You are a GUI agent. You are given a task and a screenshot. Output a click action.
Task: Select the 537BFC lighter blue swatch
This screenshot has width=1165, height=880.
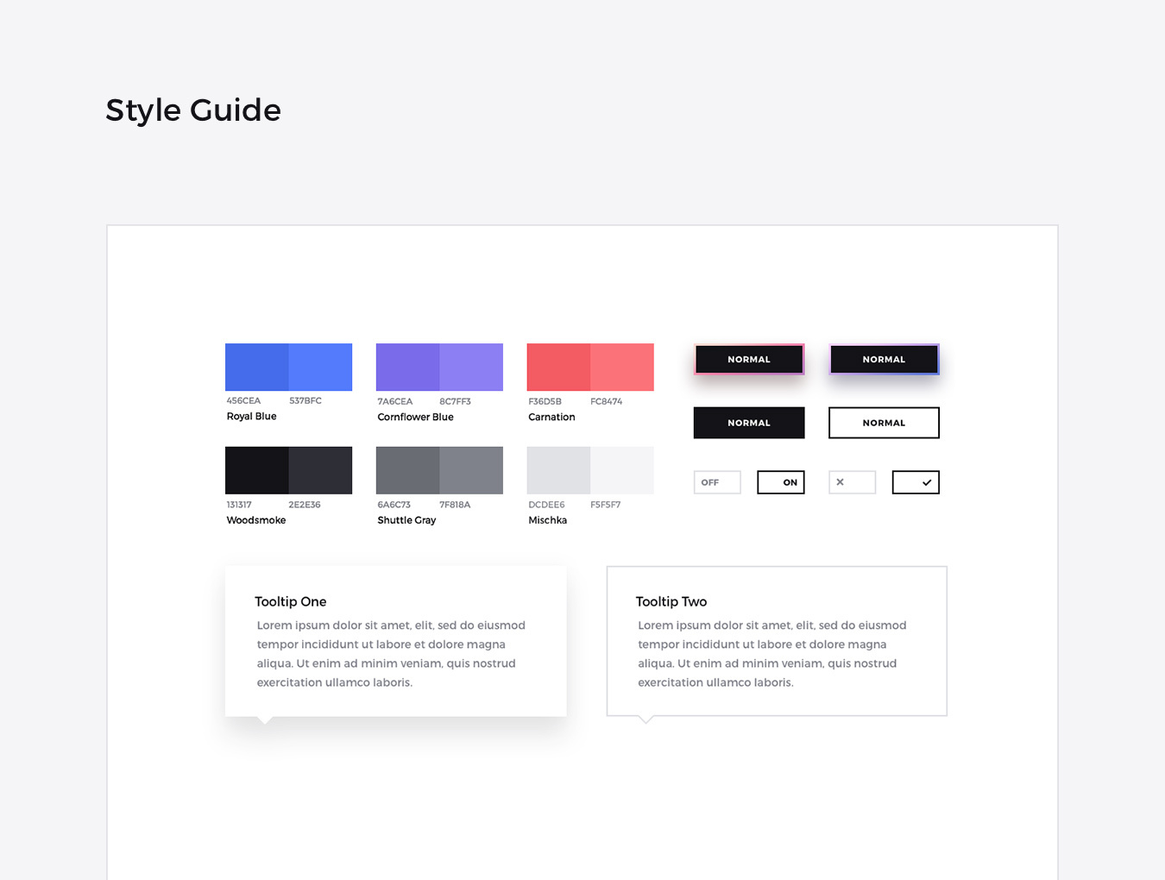click(x=320, y=367)
